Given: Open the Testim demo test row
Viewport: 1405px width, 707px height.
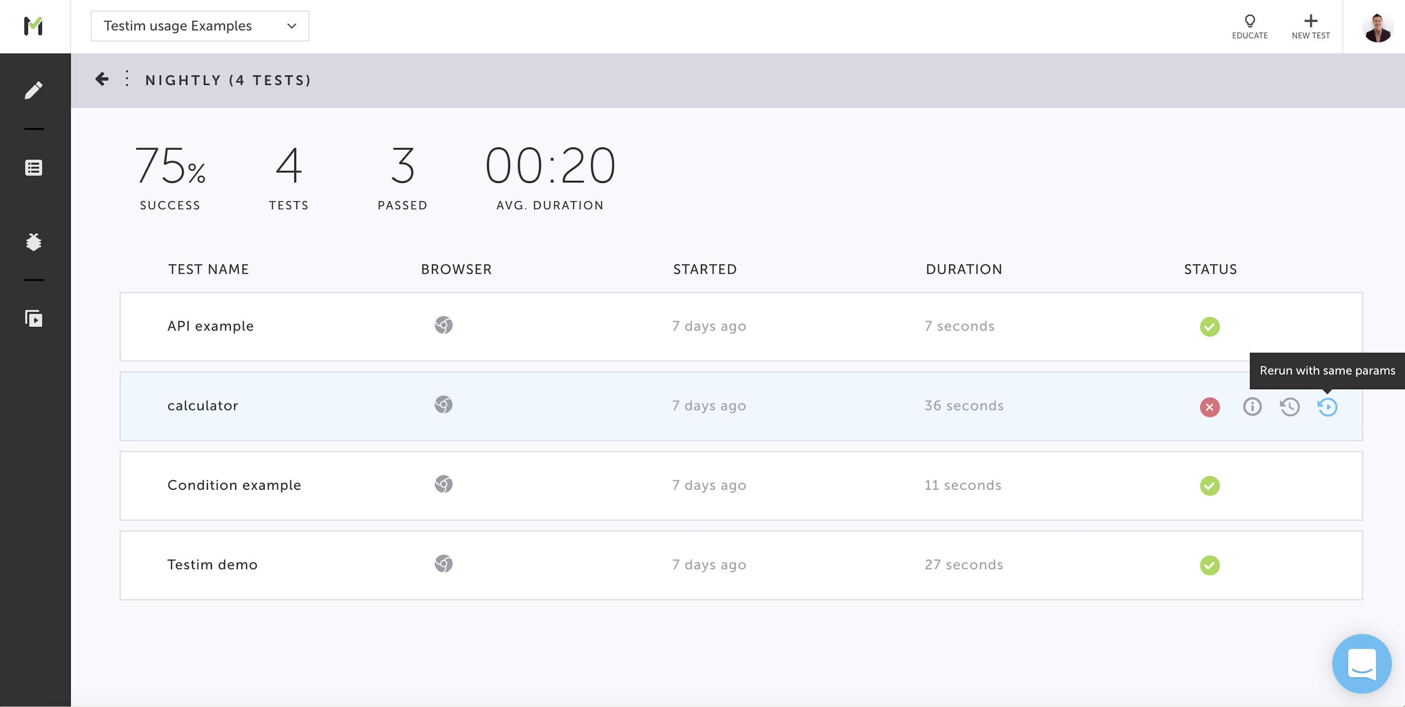Looking at the screenshot, I should click(x=212, y=565).
